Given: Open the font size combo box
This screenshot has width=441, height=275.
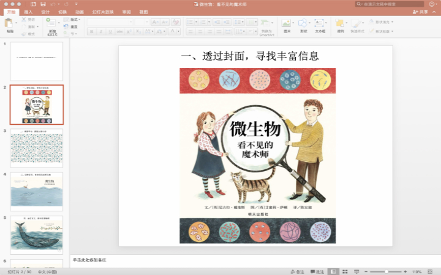Looking at the screenshot, I should pos(141,22).
